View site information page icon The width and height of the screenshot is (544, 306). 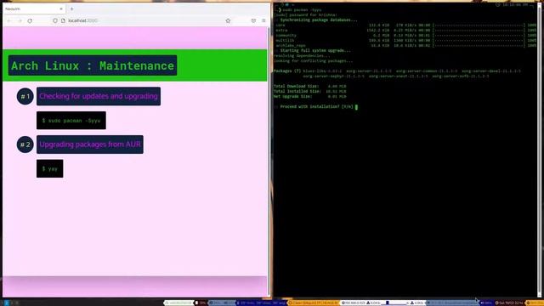coord(63,20)
